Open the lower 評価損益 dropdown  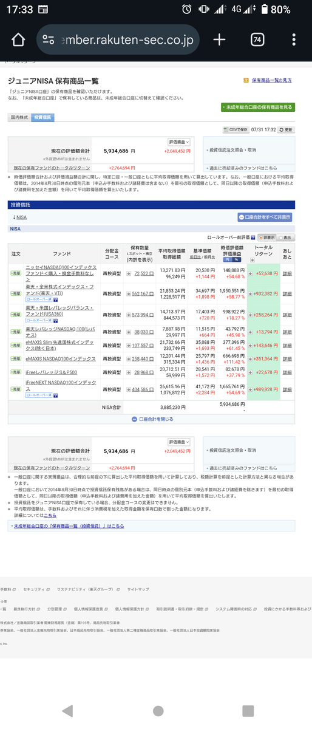pyautogui.click(x=179, y=442)
